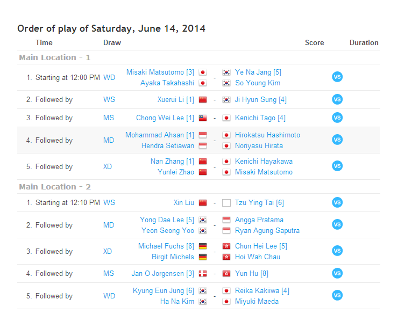This screenshot has width=412, height=336.
Task: Click VS icon for Yong Dae Lee match
Action: click(337, 225)
